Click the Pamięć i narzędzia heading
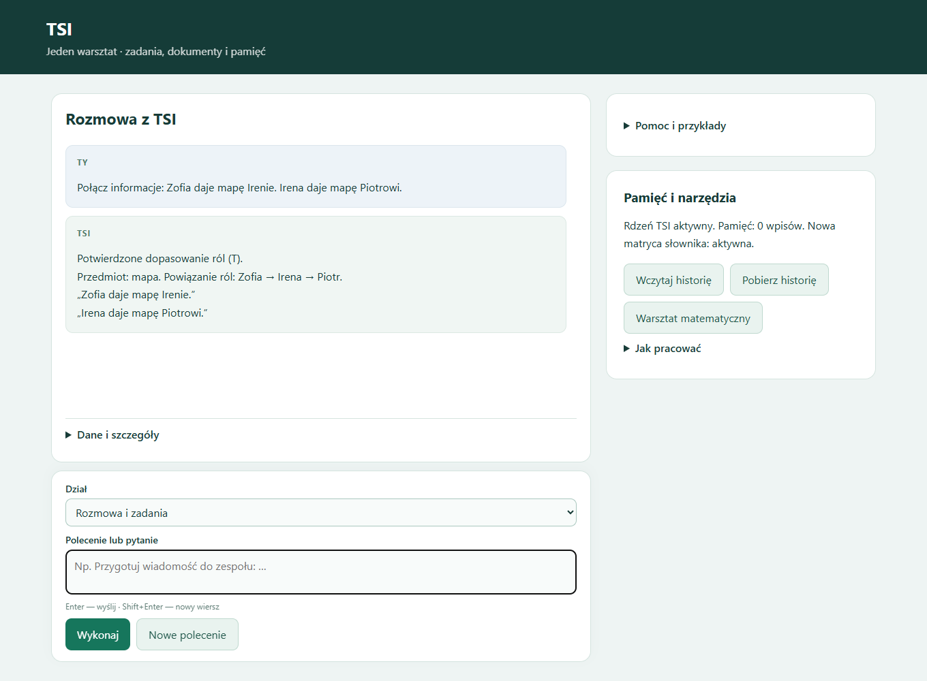Image resolution: width=927 pixels, height=681 pixels. [x=680, y=198]
